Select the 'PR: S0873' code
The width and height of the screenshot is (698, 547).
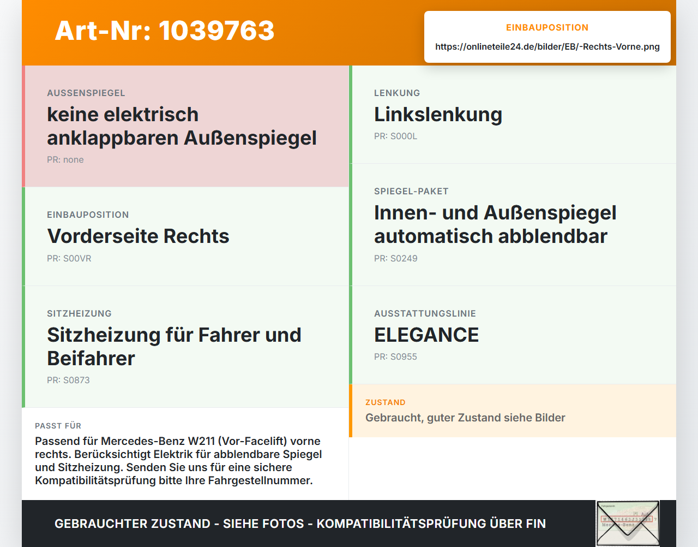click(68, 380)
